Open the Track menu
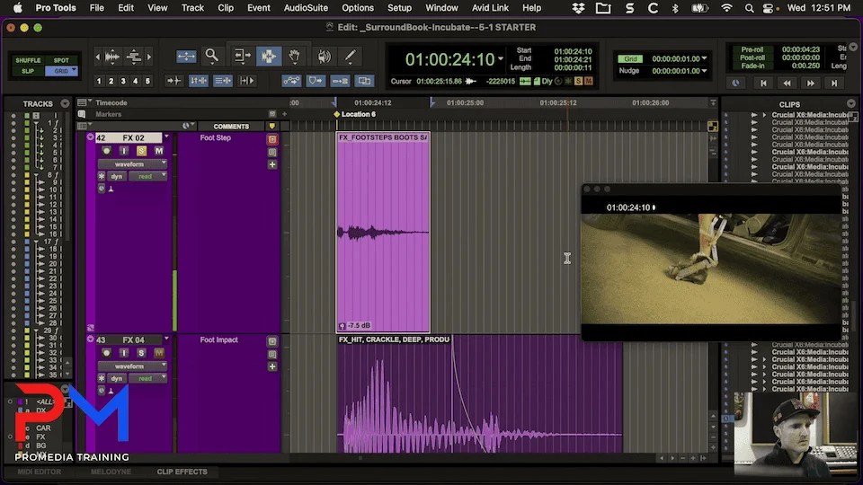Screen dimensions: 863x485 (x=192, y=8)
